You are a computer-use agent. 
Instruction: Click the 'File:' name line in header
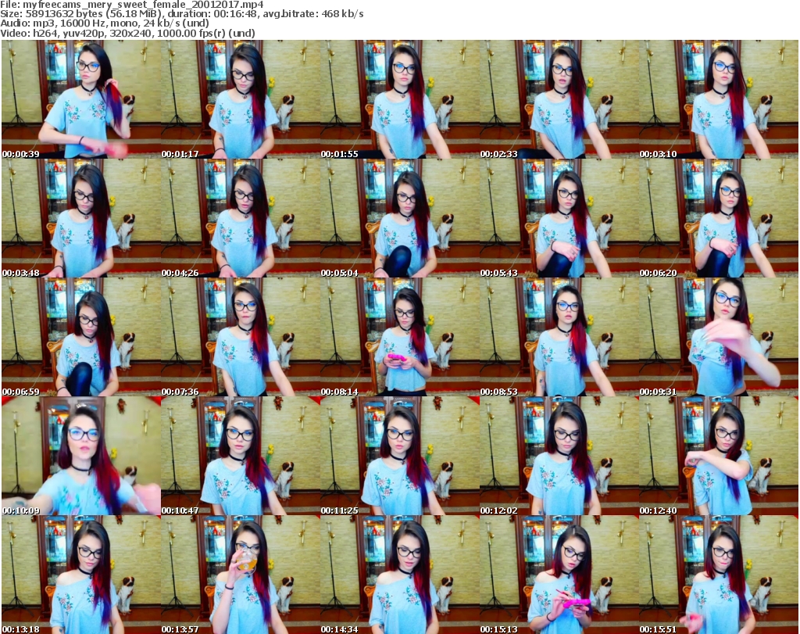tap(132, 5)
